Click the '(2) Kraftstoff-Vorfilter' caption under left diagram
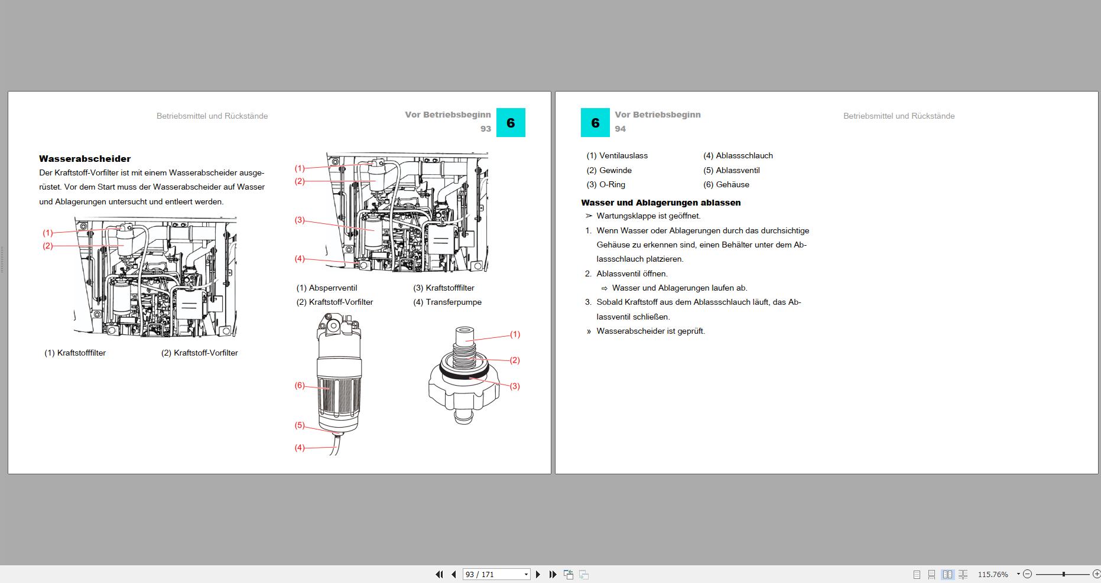 [200, 353]
